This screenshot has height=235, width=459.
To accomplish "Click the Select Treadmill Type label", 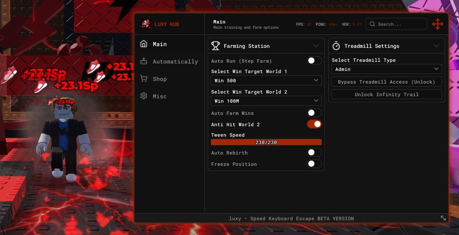I will (364, 60).
